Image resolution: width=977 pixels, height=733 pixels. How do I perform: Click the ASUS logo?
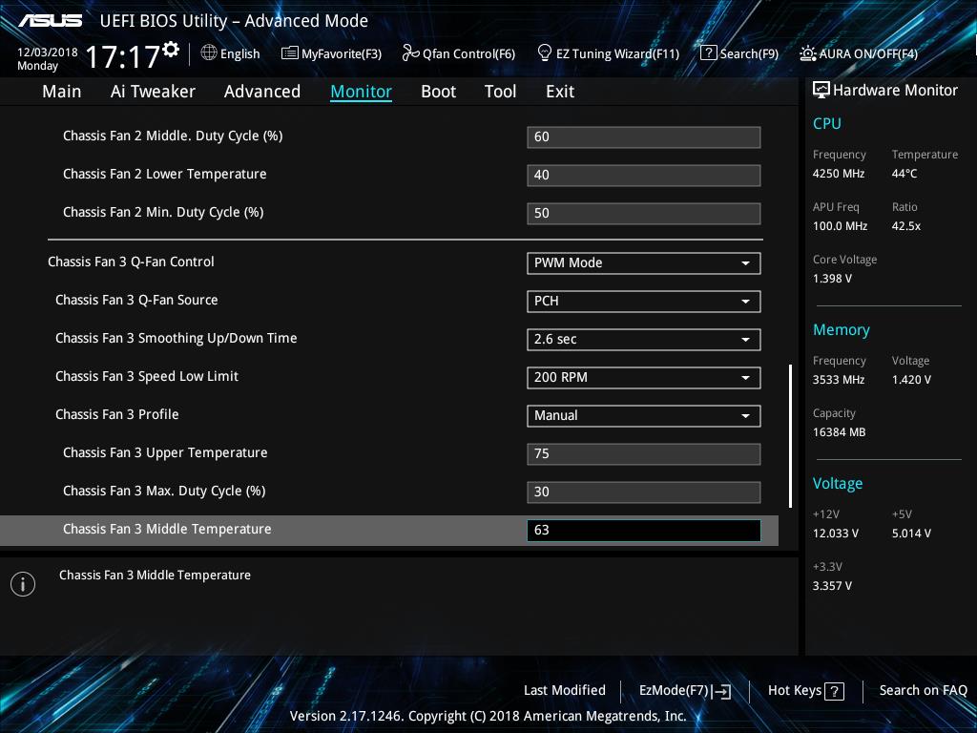(50, 21)
